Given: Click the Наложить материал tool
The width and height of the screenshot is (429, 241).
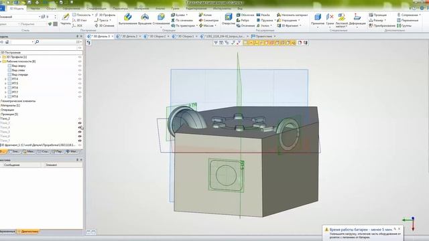Looking at the screenshot, I should (292, 15).
